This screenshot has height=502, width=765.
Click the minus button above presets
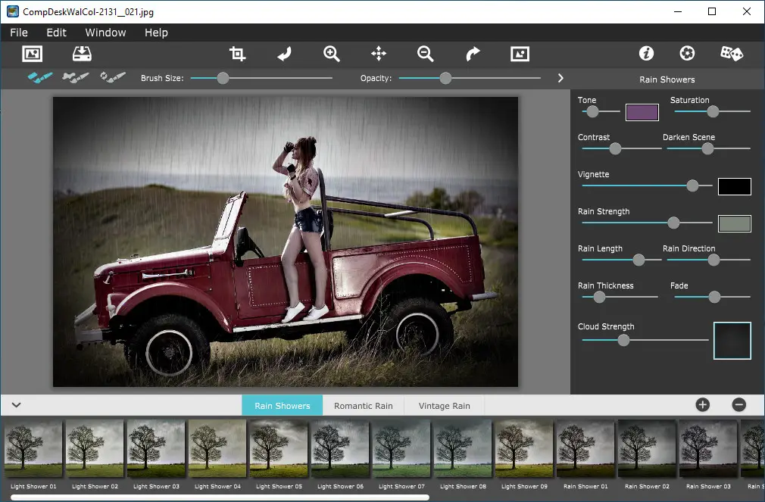739,405
